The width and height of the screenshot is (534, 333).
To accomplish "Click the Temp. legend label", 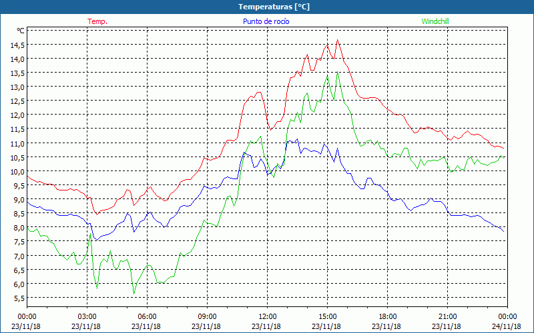I will tap(97, 21).
